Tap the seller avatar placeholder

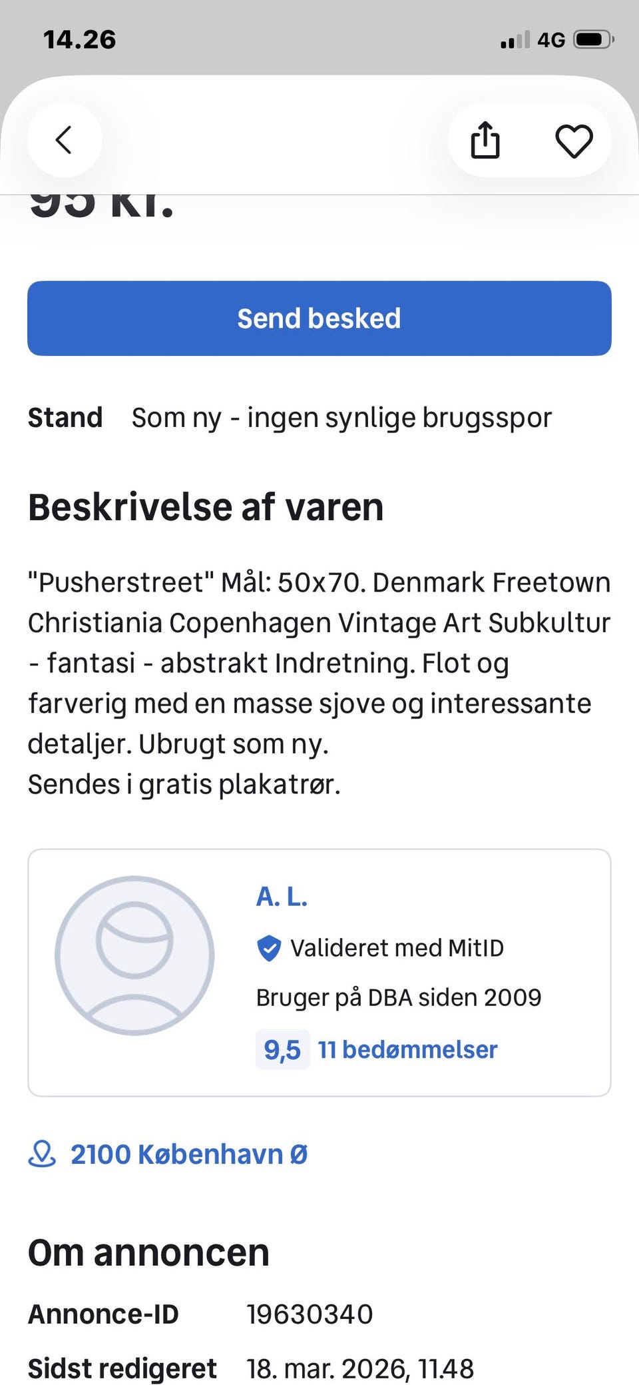[134, 955]
